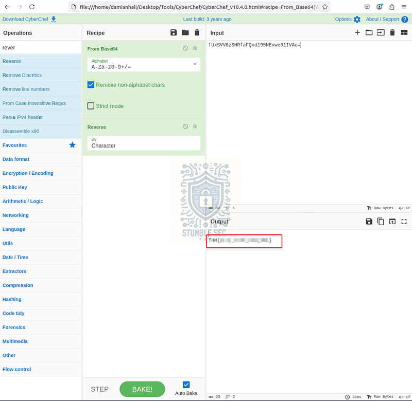Viewport: 412px width, 401px height.
Task: Select the Remove Diacritics operation
Action: point(41,75)
